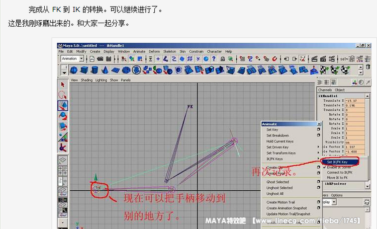This screenshot has width=377, height=229.
Task: Close the torn-off Animate menu
Action: tap(319, 124)
